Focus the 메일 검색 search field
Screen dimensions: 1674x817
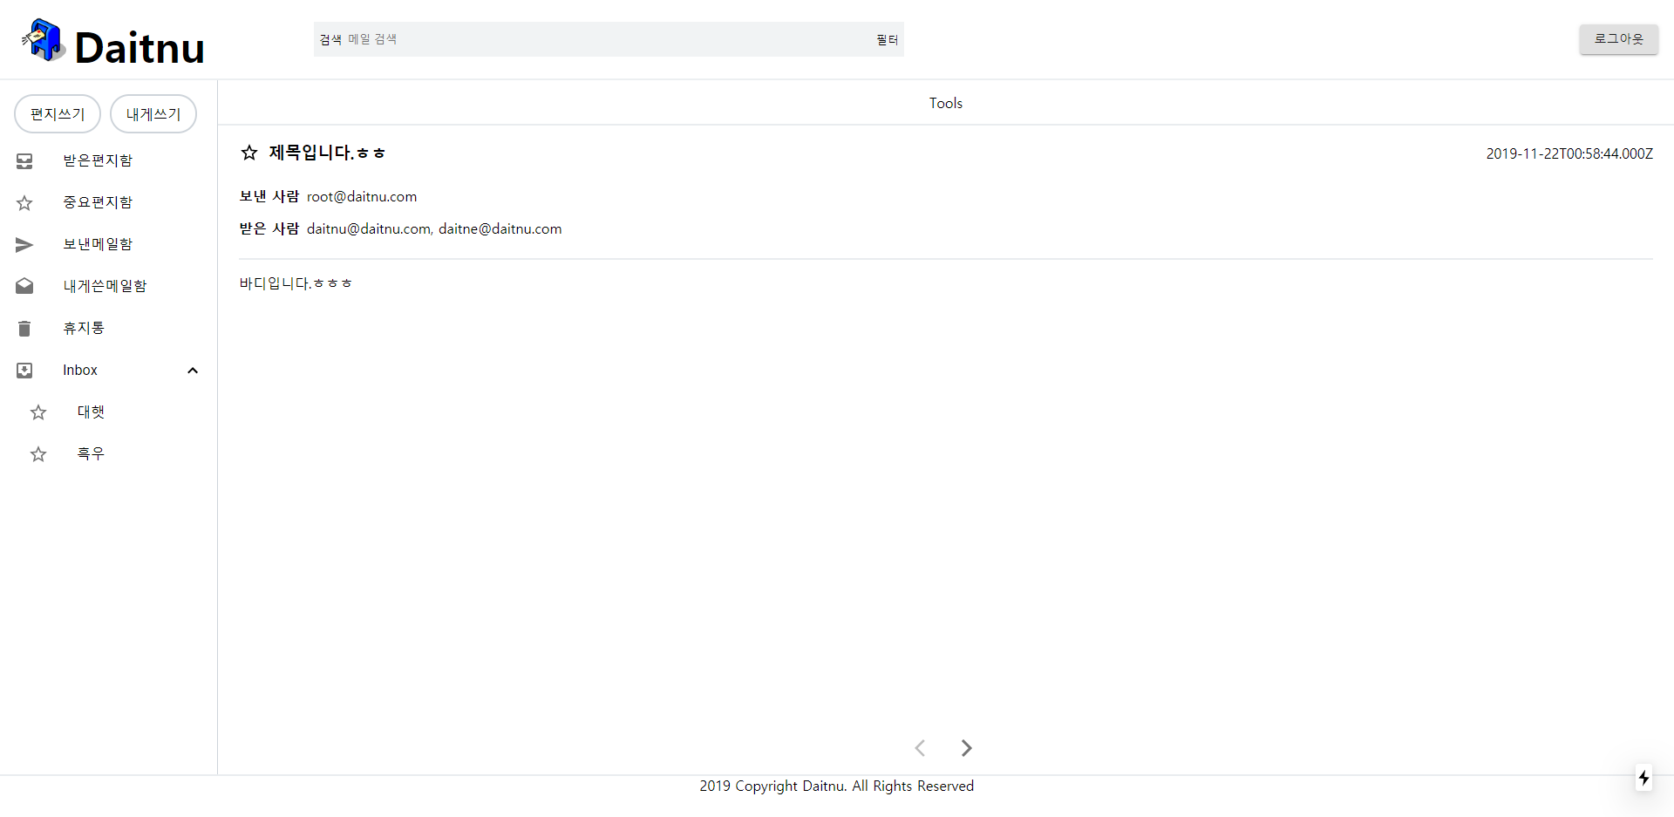[x=608, y=39]
